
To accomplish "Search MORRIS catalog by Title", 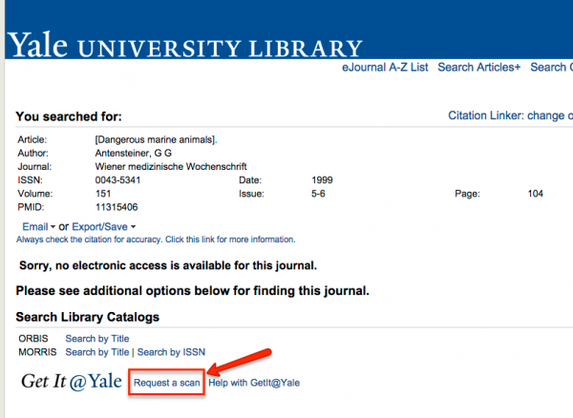I will (x=97, y=352).
